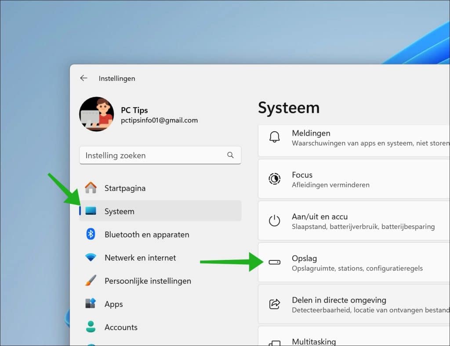Open the Apps section label
The width and height of the screenshot is (450, 346).
[x=114, y=304]
